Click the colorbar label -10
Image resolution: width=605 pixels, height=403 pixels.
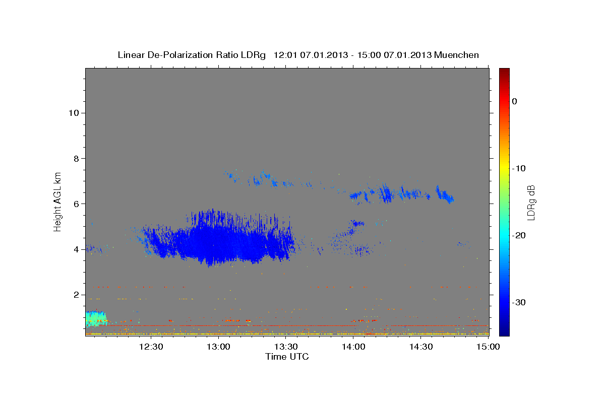point(519,168)
